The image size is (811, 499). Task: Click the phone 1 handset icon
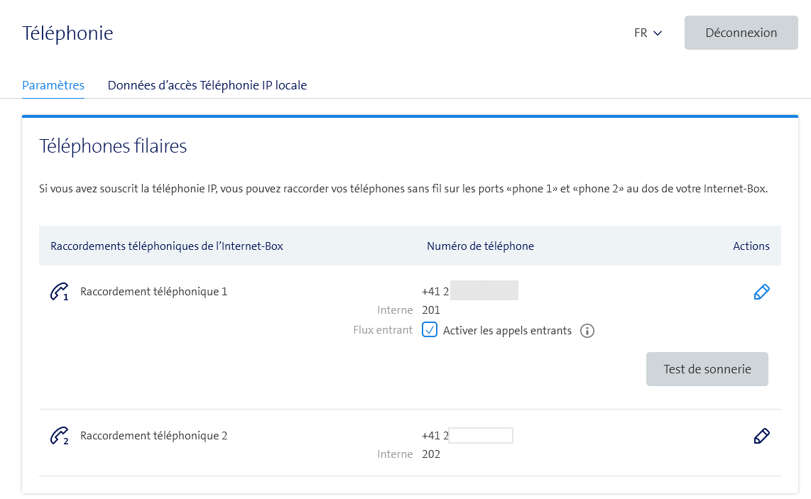(59, 292)
